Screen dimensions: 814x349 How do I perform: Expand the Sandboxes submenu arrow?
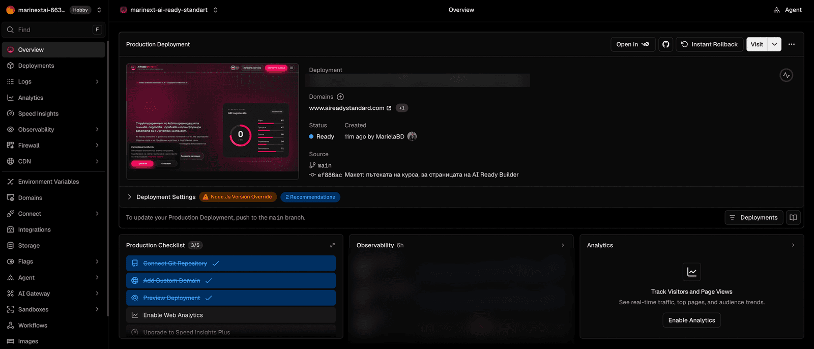pyautogui.click(x=97, y=309)
